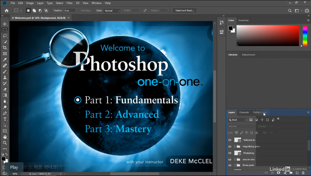Select the Path Selection tool
Viewport: 311px width, 176px height.
tap(5, 125)
